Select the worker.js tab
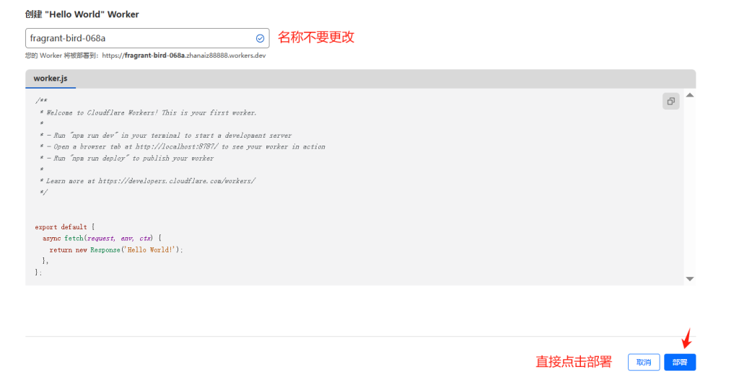The image size is (739, 385). click(x=51, y=79)
